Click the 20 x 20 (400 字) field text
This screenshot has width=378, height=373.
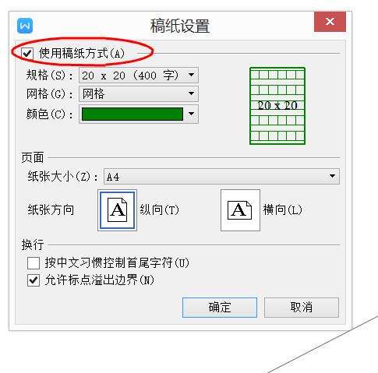(x=130, y=76)
